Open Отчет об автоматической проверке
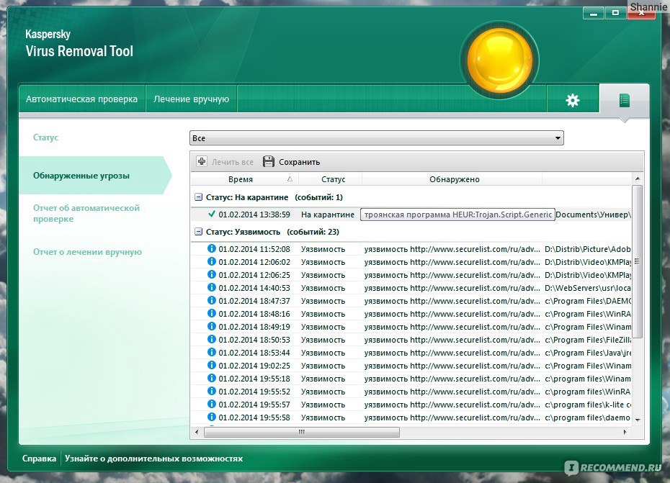The width and height of the screenshot is (670, 483). click(x=86, y=213)
